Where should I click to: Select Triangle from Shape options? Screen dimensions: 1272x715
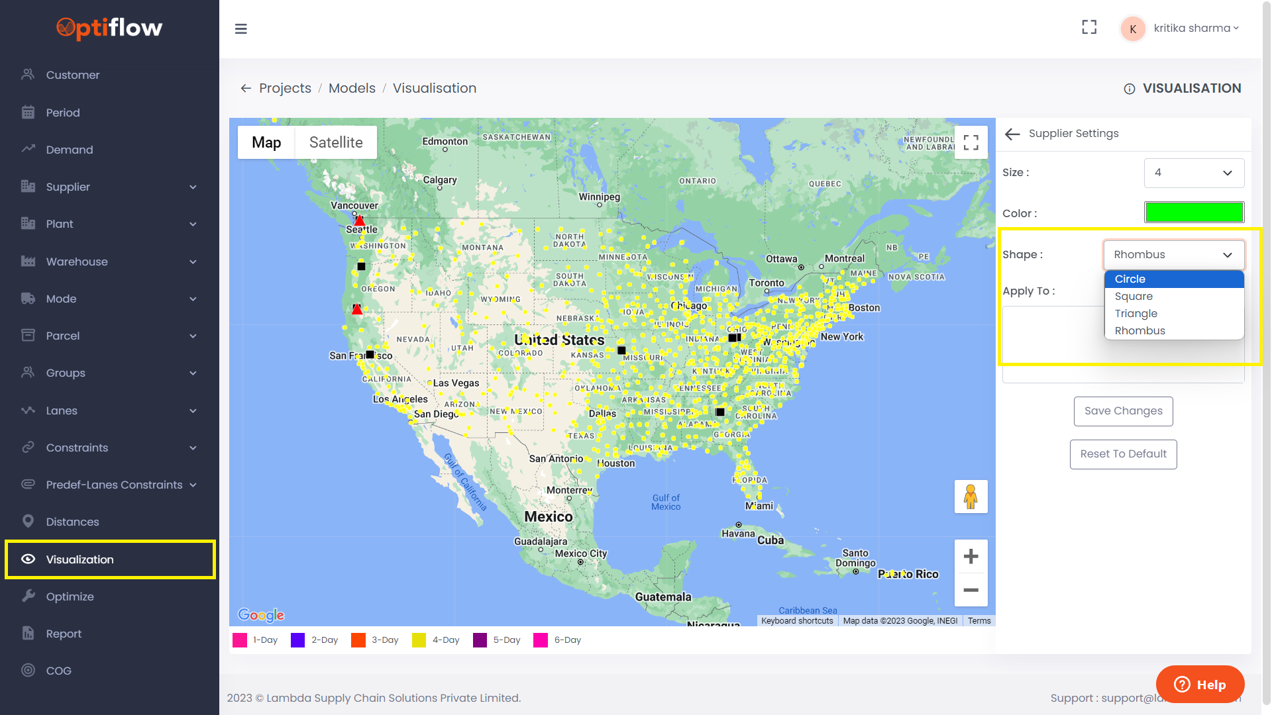tap(1136, 314)
